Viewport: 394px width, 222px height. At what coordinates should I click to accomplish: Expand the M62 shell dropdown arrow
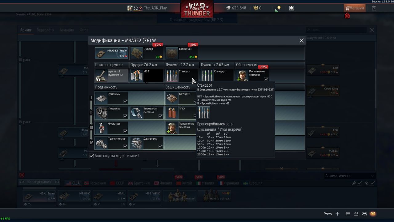(x=147, y=83)
